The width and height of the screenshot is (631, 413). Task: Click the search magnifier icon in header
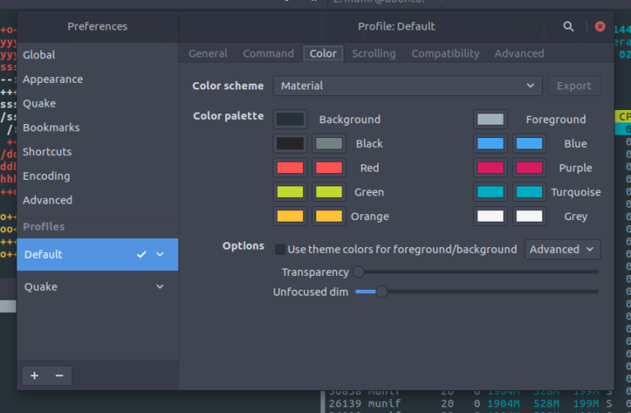(x=569, y=26)
